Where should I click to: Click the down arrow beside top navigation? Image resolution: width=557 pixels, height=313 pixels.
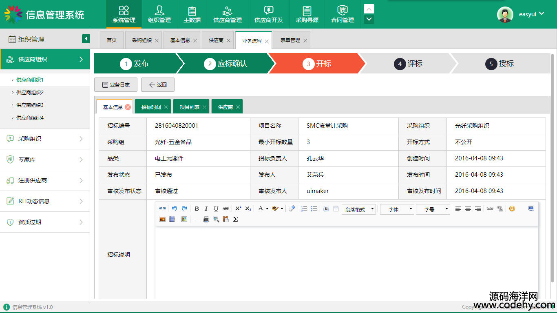[x=369, y=19]
